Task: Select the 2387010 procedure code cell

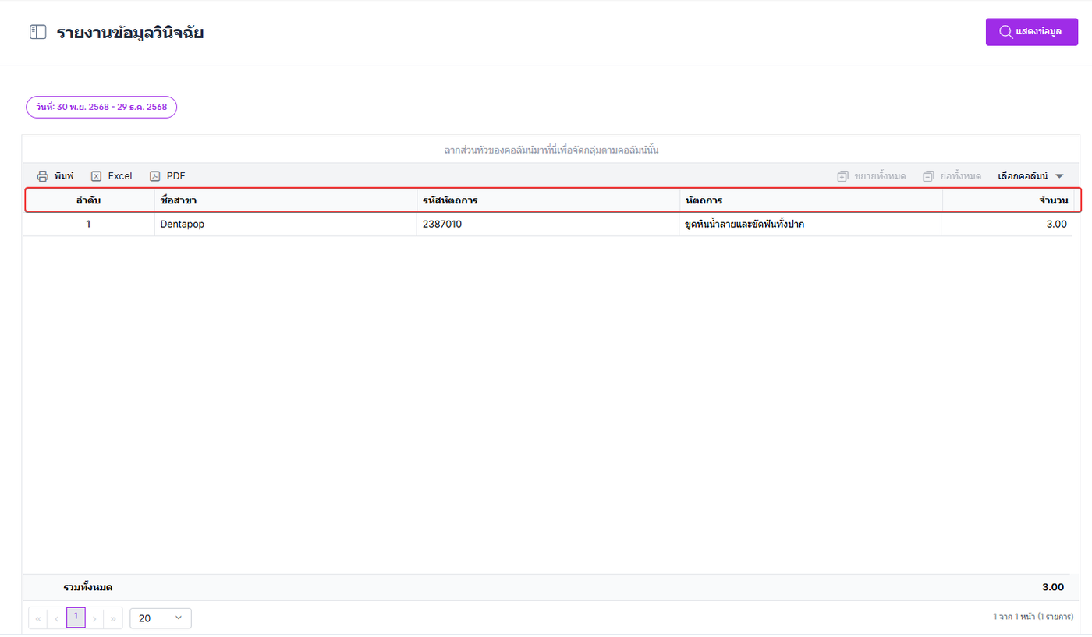Action: 548,225
